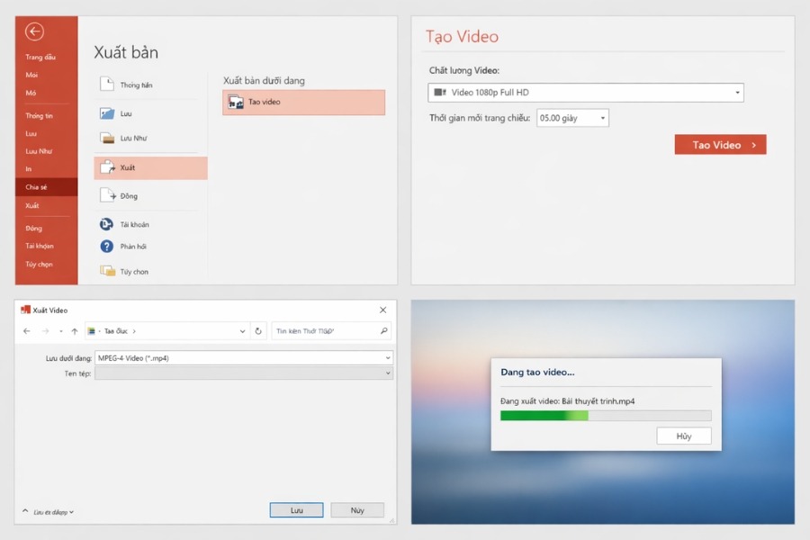Click the Phản hồi feedback icon

pos(105,247)
